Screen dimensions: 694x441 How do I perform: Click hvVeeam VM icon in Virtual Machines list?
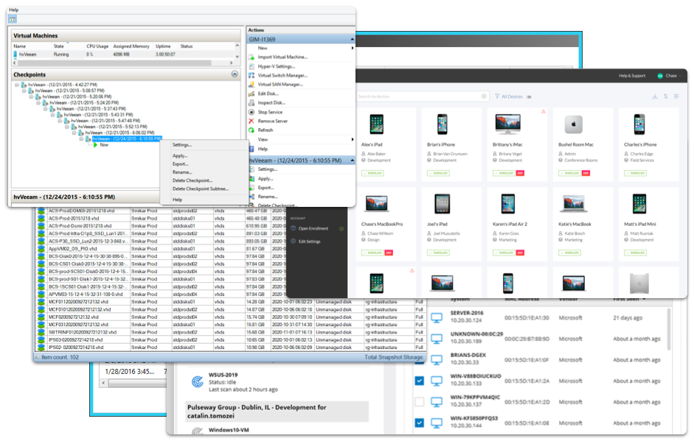15,54
